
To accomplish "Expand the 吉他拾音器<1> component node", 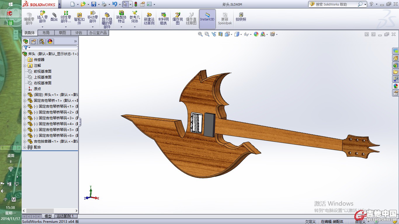I will click(25, 141).
